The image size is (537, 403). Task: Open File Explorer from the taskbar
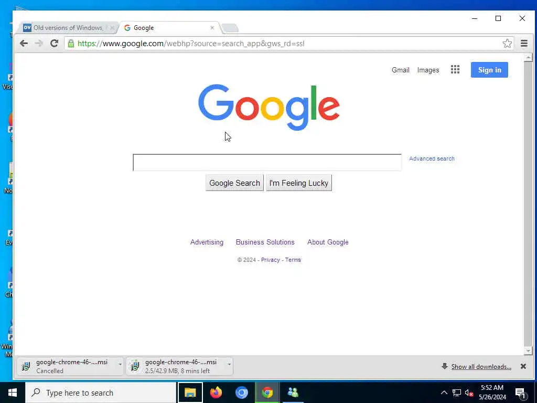(190, 393)
